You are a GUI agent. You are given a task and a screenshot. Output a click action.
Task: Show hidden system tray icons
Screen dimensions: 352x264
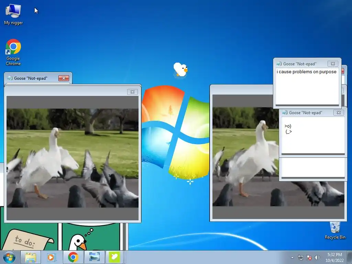point(292,258)
